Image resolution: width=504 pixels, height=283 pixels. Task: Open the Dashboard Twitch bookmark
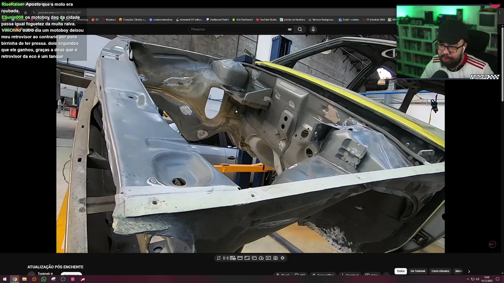(x=218, y=20)
